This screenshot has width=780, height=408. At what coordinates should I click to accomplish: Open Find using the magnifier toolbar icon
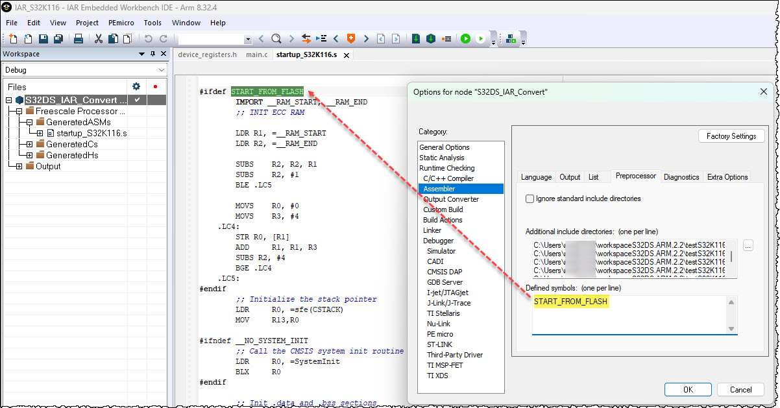pos(276,39)
